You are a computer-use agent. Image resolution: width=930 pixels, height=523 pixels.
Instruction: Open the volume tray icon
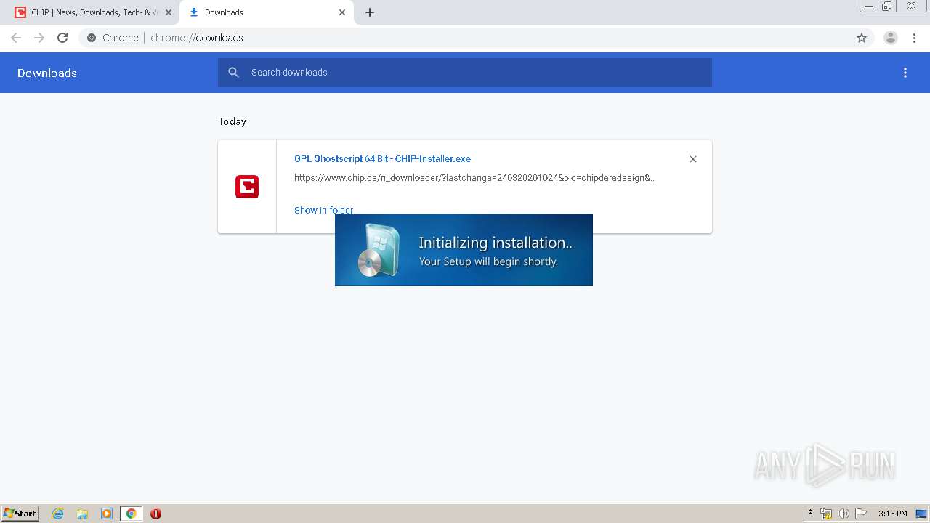point(843,514)
